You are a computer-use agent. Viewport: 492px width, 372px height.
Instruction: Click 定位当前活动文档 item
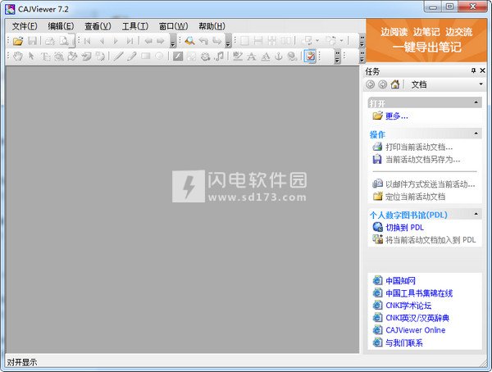[x=415, y=197]
